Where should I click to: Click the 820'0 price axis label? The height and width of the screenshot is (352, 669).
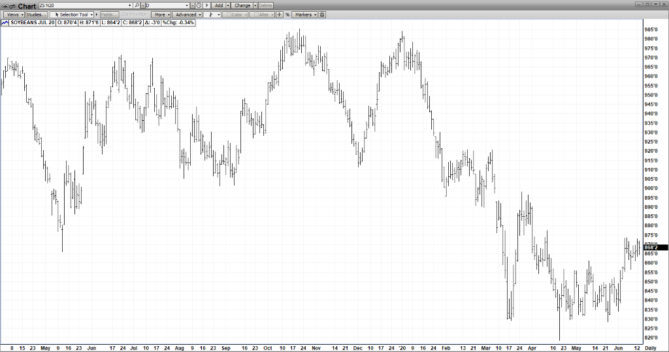tap(651, 338)
